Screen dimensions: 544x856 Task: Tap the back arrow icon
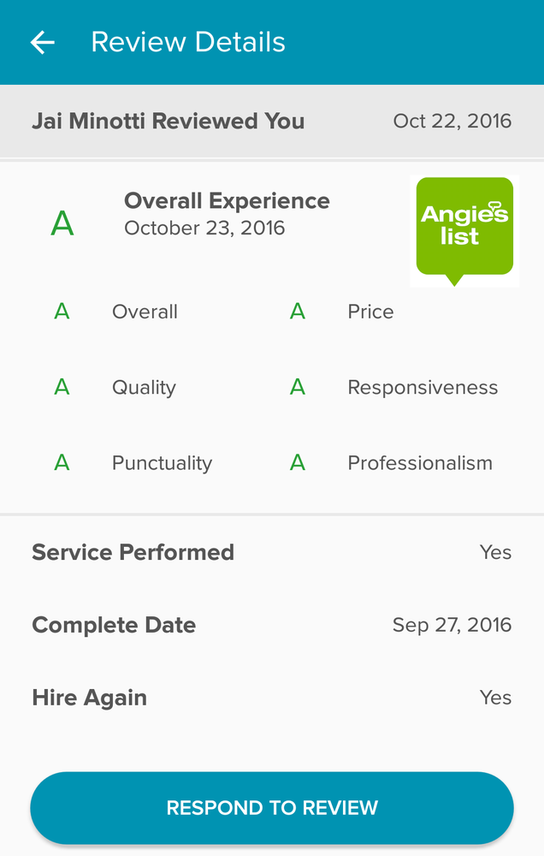click(42, 42)
